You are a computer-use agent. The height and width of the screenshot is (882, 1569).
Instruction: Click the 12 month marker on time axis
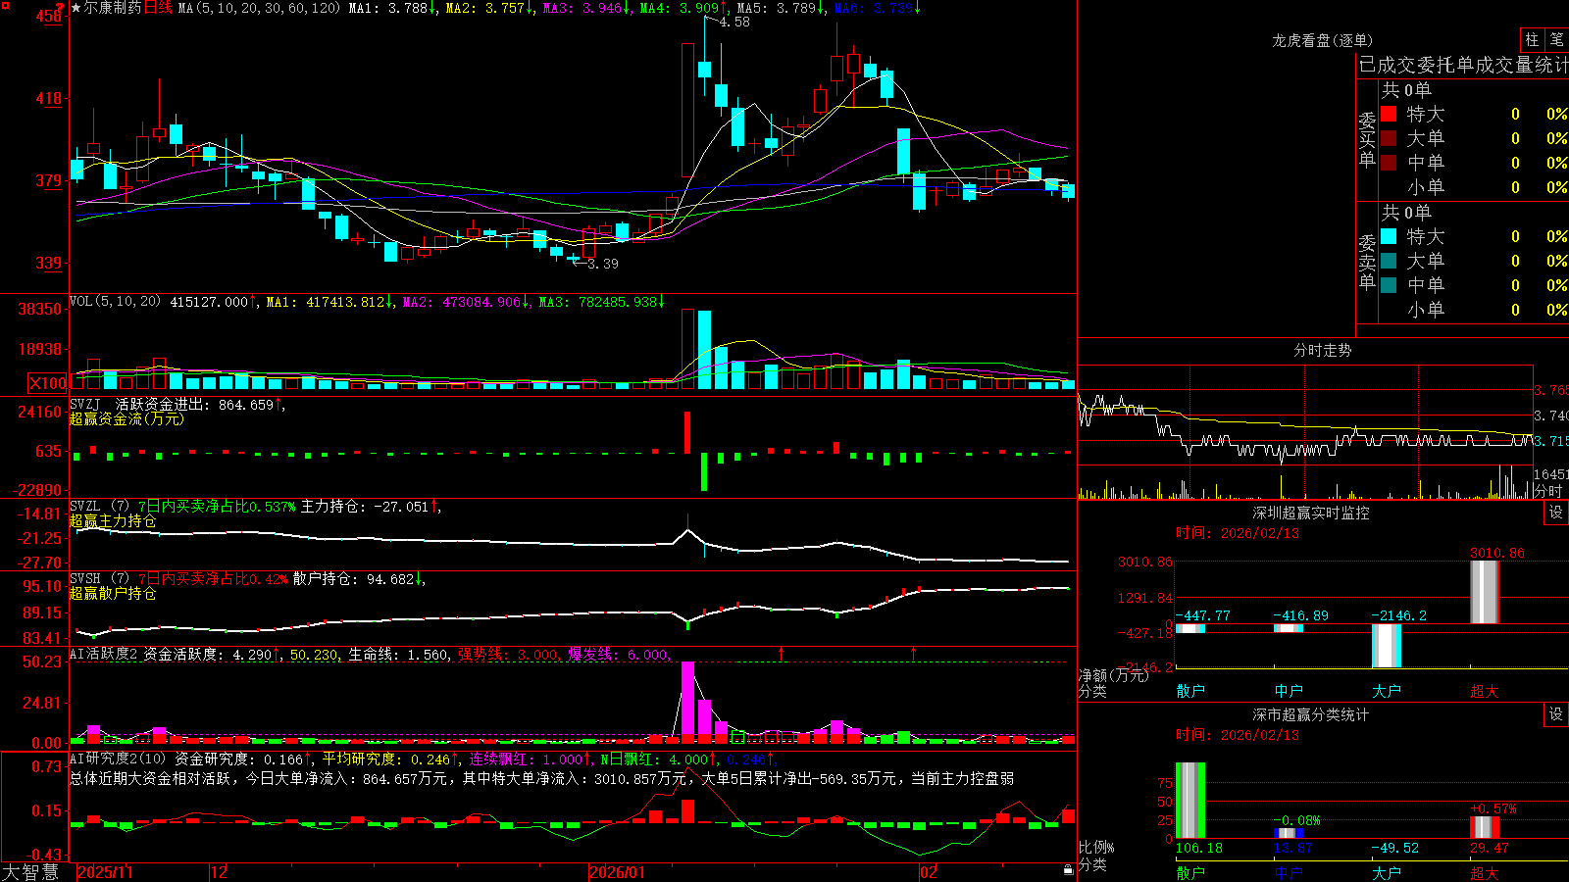click(220, 872)
